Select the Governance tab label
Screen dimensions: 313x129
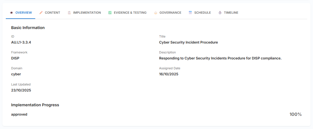(x=170, y=13)
